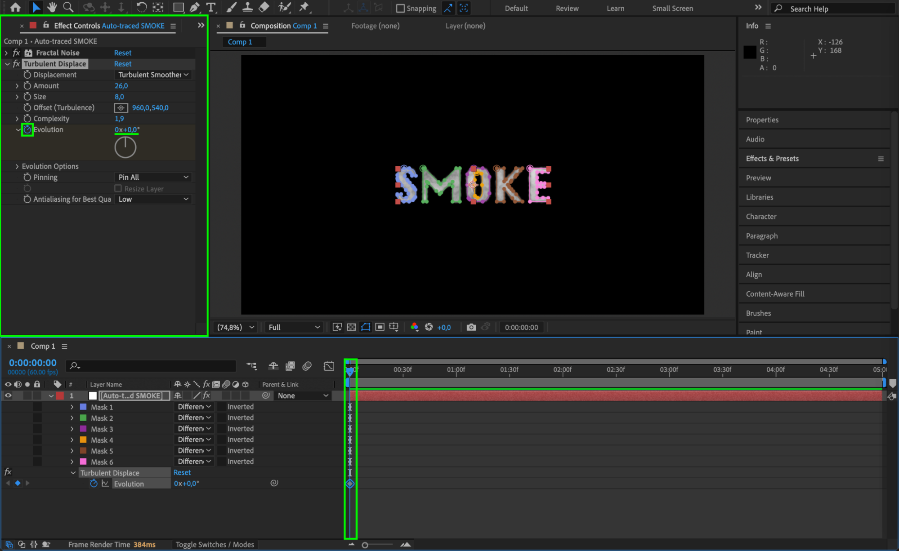Open the Full resolution dropdown
Image resolution: width=899 pixels, height=551 pixels.
point(294,327)
